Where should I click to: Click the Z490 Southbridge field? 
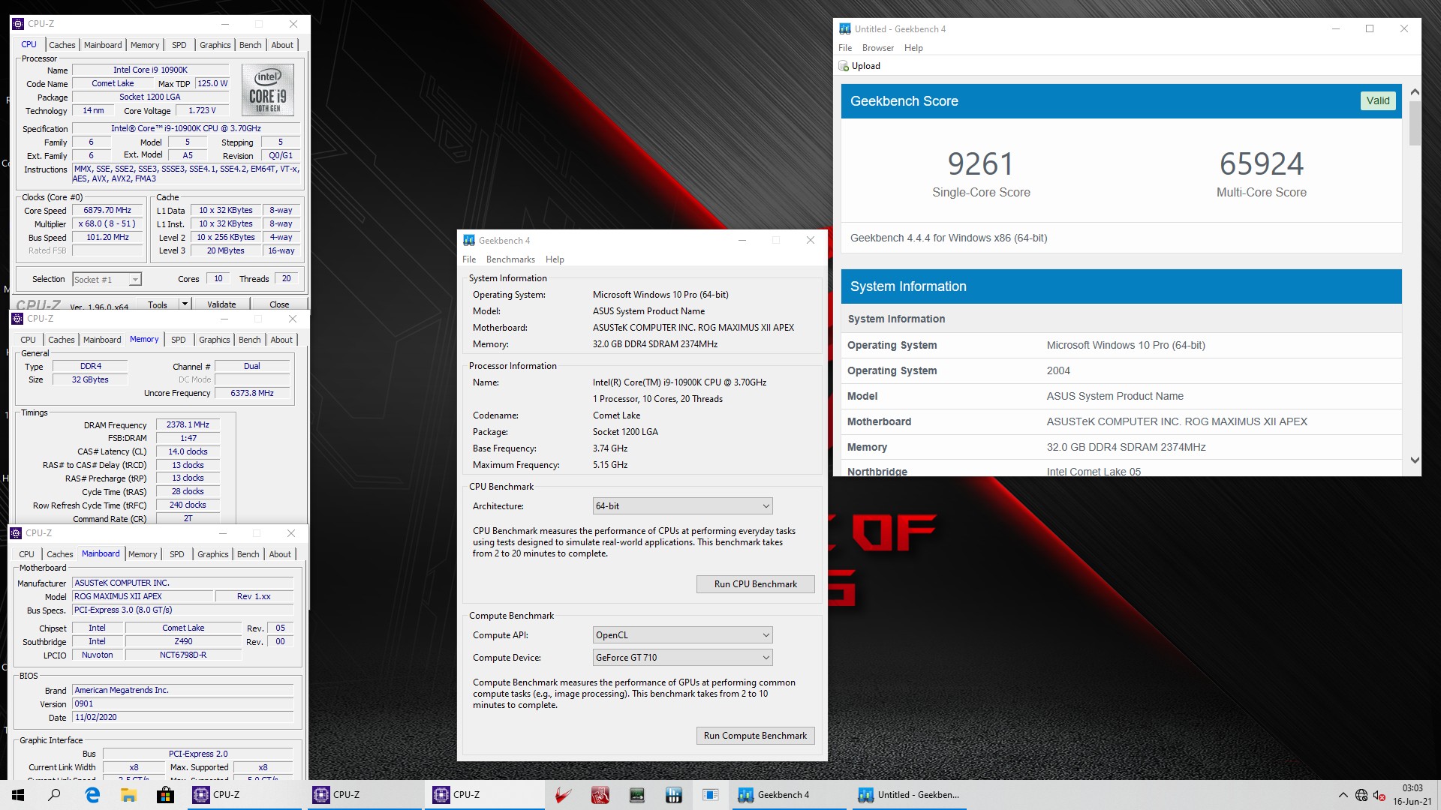tap(183, 642)
